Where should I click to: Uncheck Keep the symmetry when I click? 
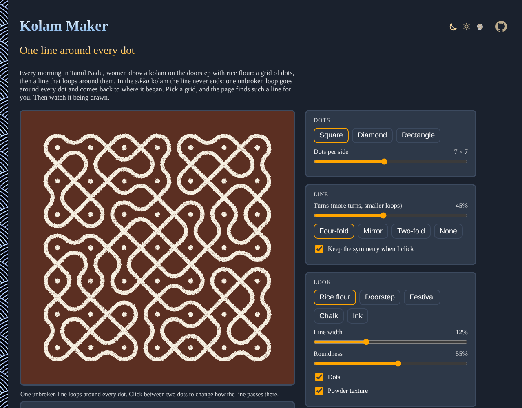pyautogui.click(x=319, y=249)
